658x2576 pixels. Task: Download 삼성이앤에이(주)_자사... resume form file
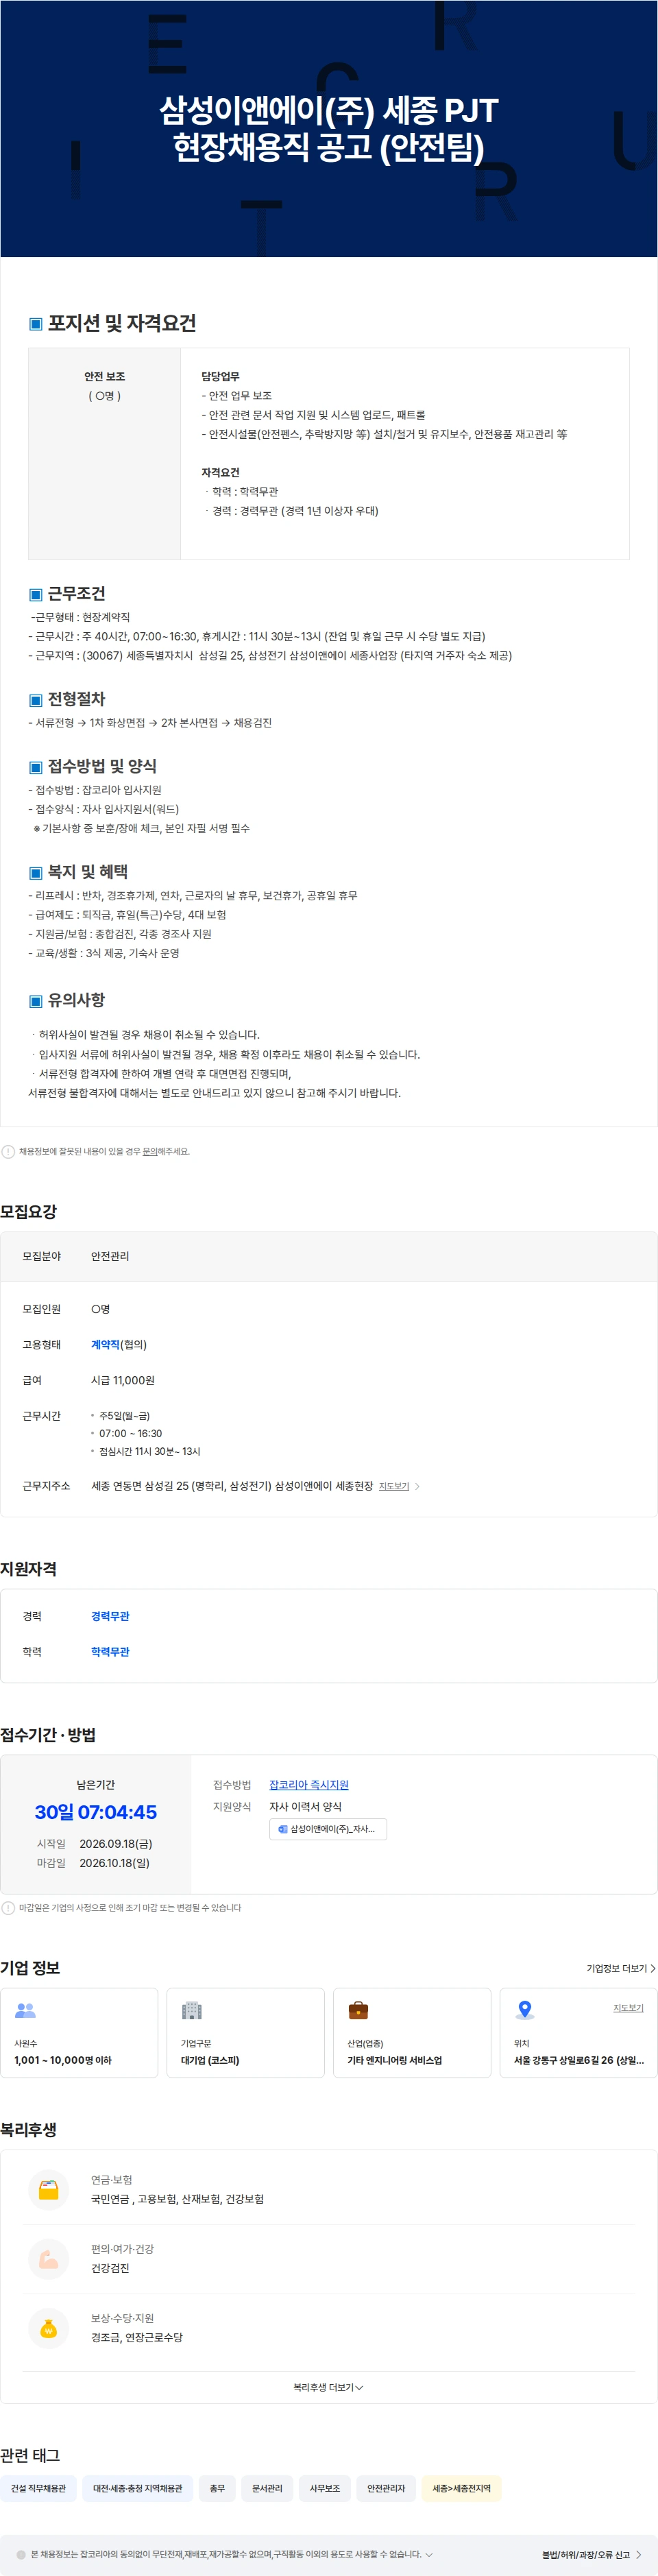pos(328,1829)
